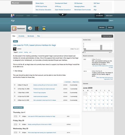This screenshot has width=125, height=135.
Task: Click the Search button next to the search field
Action: [x=111, y=21]
